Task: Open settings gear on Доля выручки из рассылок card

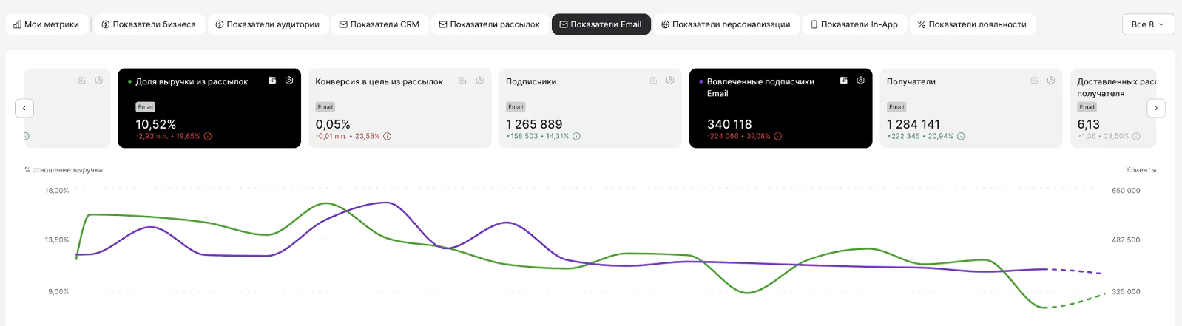Action: pyautogui.click(x=289, y=81)
